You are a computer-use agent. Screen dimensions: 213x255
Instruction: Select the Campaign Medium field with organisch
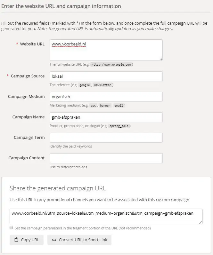point(106,97)
